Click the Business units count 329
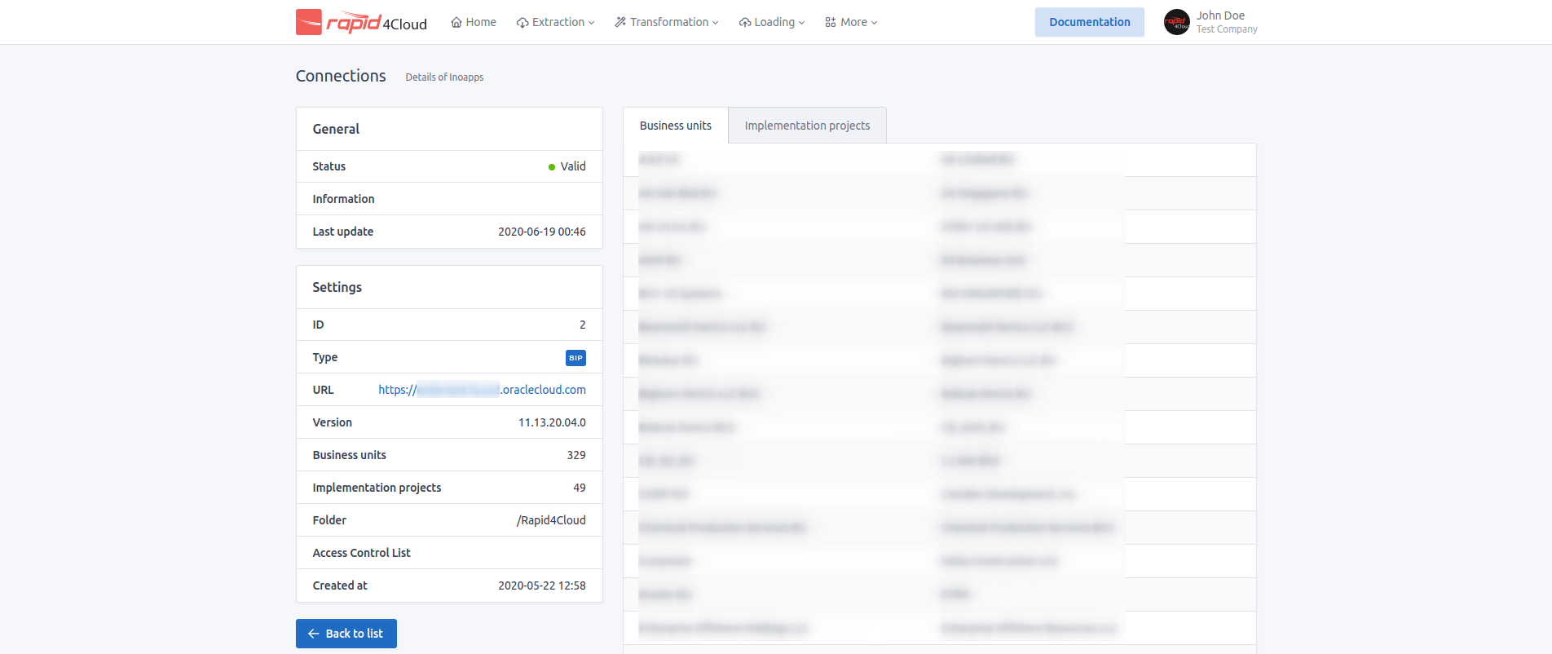 (576, 455)
